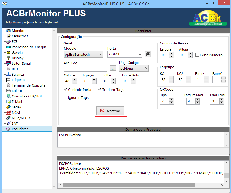The width and height of the screenshot is (231, 193).
Task: Click Respostas vertical scroll down arrow
Action: point(226,180)
